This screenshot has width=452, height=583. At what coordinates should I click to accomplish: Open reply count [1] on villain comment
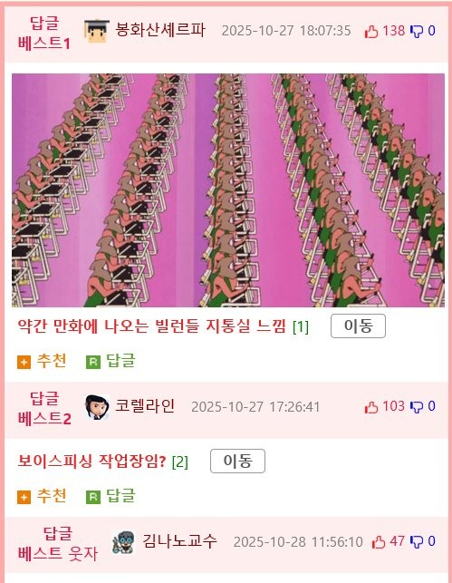coord(301,326)
